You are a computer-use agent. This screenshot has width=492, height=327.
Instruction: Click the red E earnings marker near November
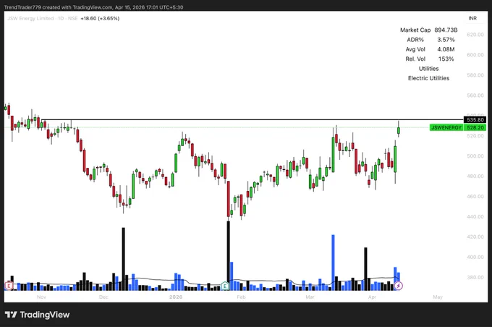tap(9, 286)
